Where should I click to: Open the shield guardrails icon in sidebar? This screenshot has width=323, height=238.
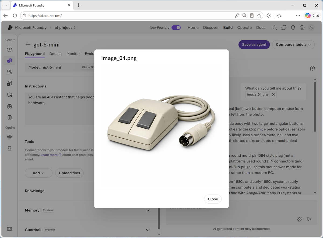click(9, 95)
